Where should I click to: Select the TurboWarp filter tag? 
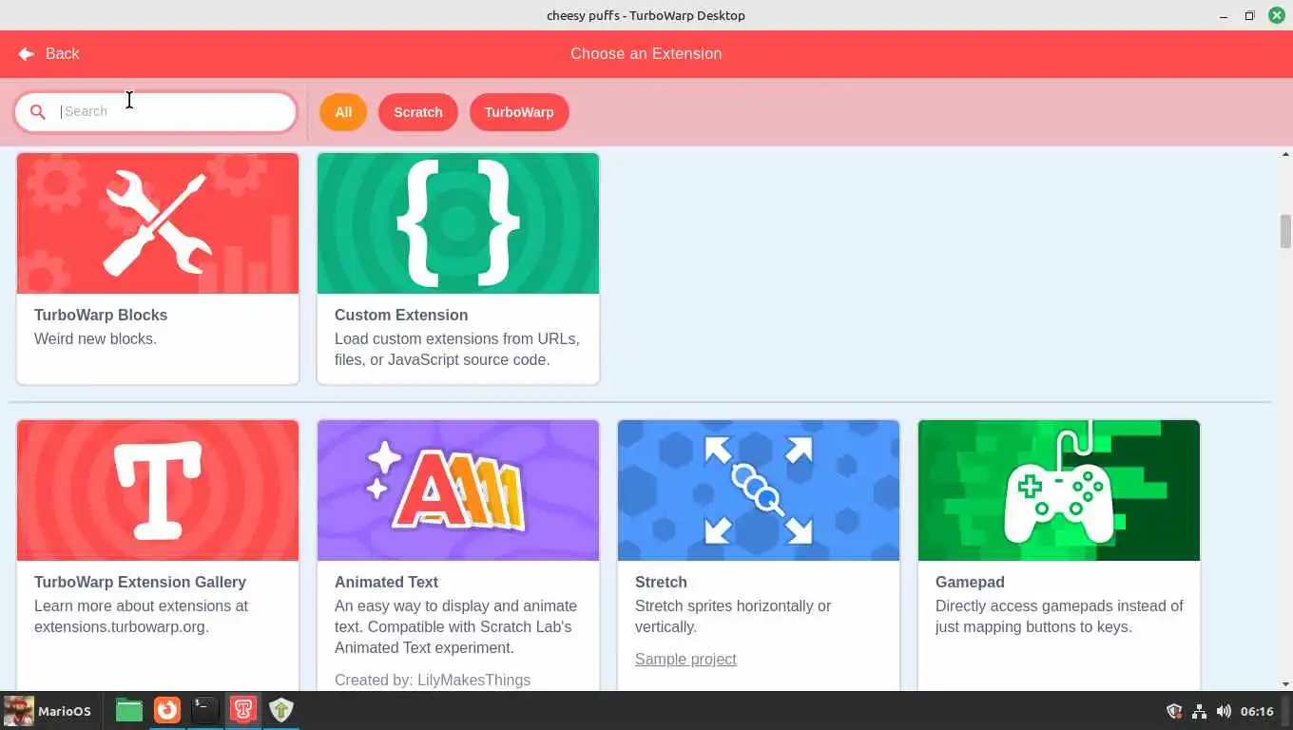click(519, 112)
